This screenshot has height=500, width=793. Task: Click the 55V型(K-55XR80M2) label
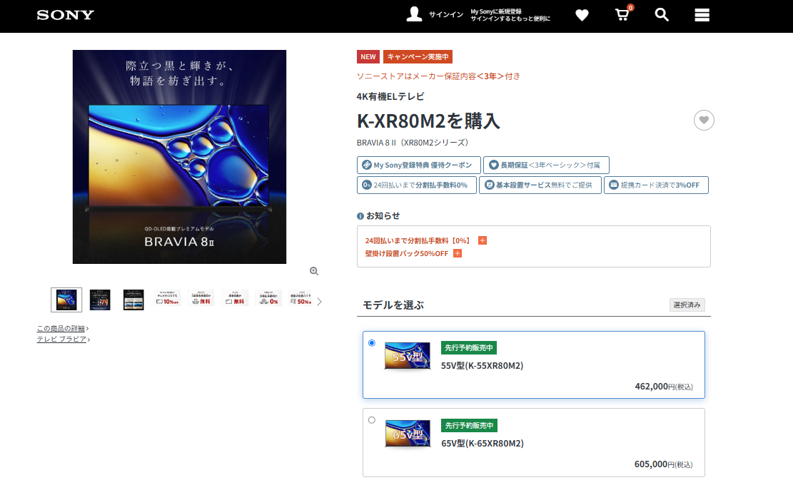(482, 365)
